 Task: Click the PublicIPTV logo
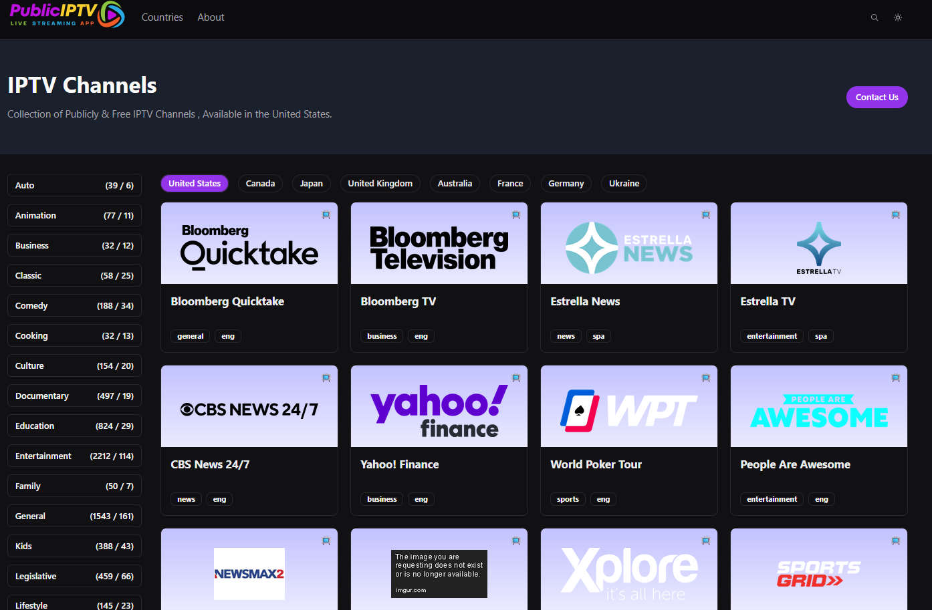tap(67, 15)
